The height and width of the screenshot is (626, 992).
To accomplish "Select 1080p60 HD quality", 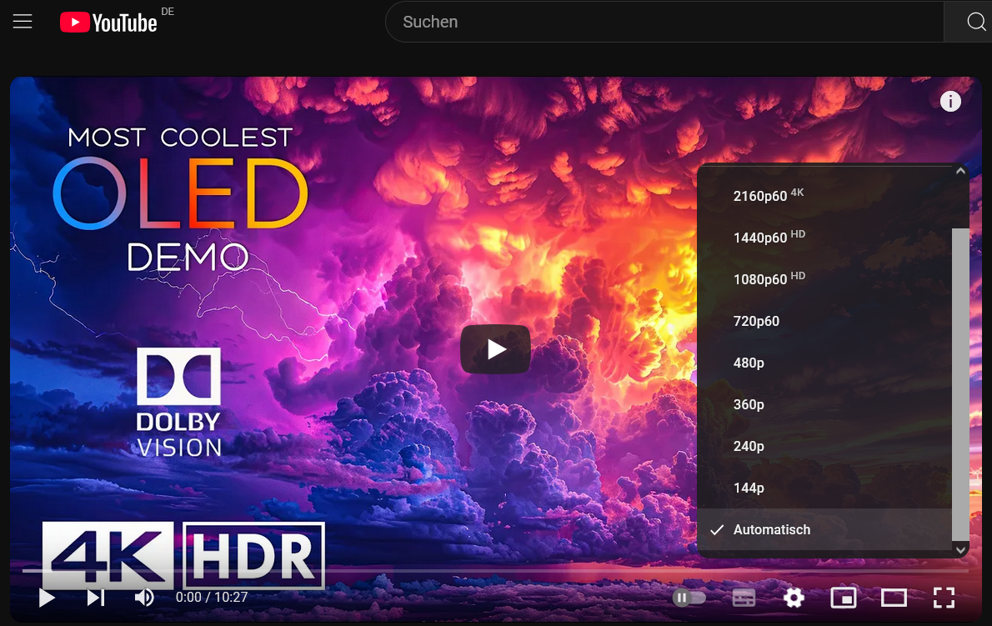I will click(x=824, y=279).
